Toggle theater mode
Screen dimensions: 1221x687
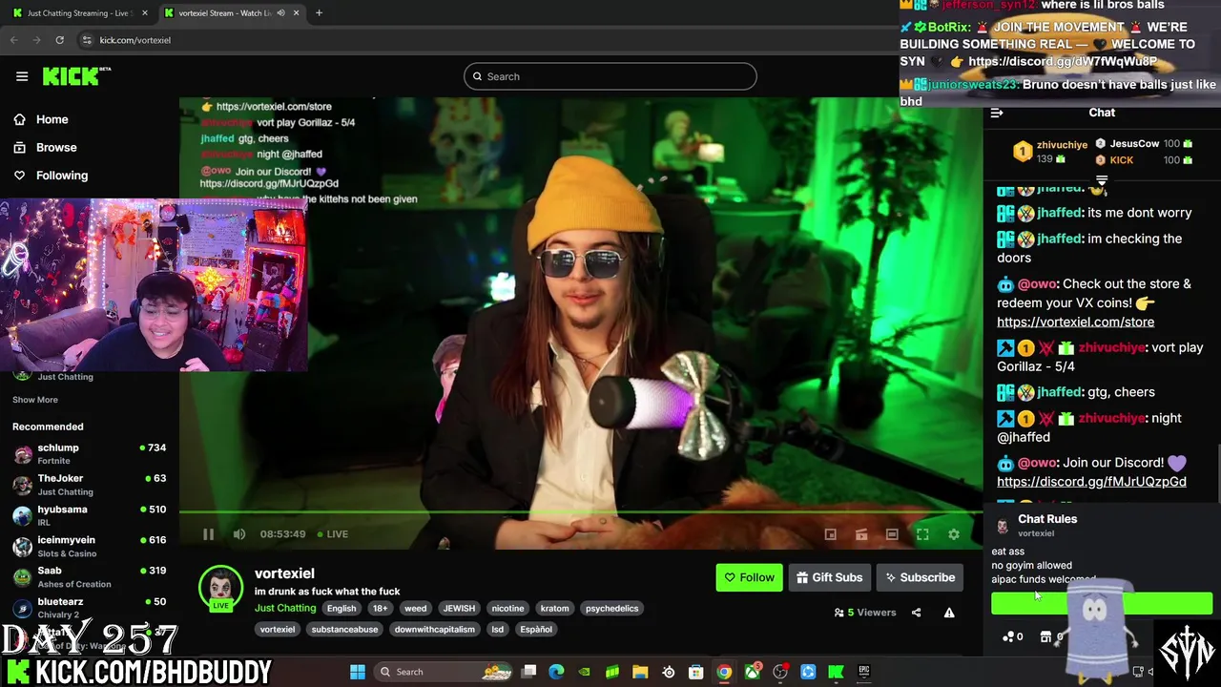(x=892, y=534)
